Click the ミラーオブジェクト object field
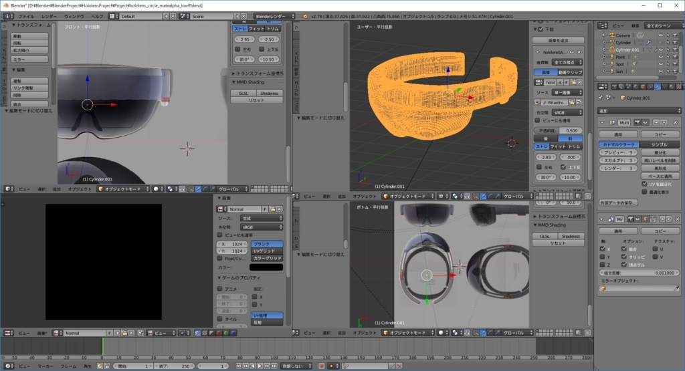Image resolution: width=685 pixels, height=371 pixels. click(639, 289)
